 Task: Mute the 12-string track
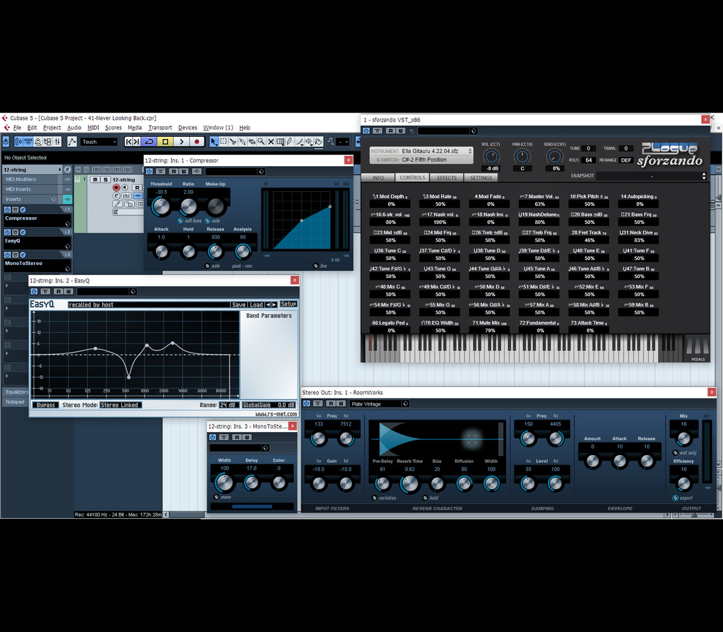pos(95,179)
